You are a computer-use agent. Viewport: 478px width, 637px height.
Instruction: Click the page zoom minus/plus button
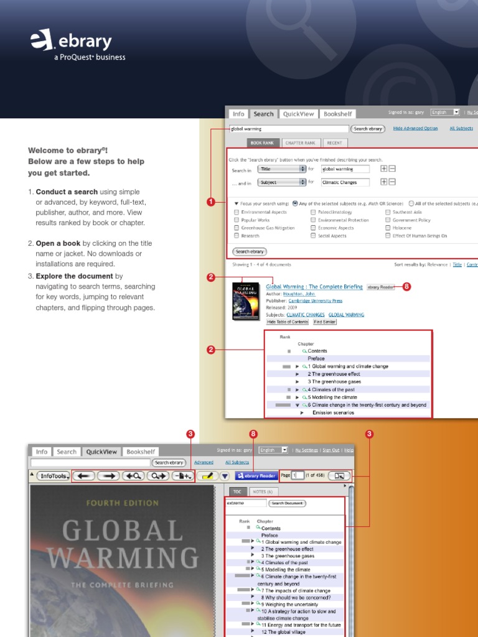182,476
